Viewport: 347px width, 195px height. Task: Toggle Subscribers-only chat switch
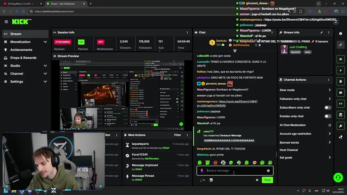(328, 108)
